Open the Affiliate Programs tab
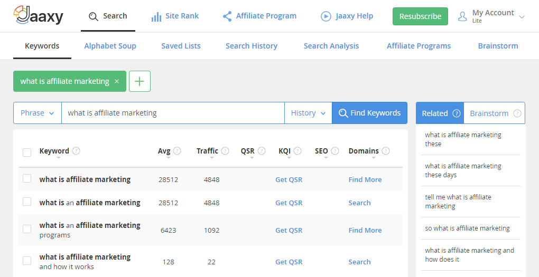The image size is (539, 277). (419, 46)
